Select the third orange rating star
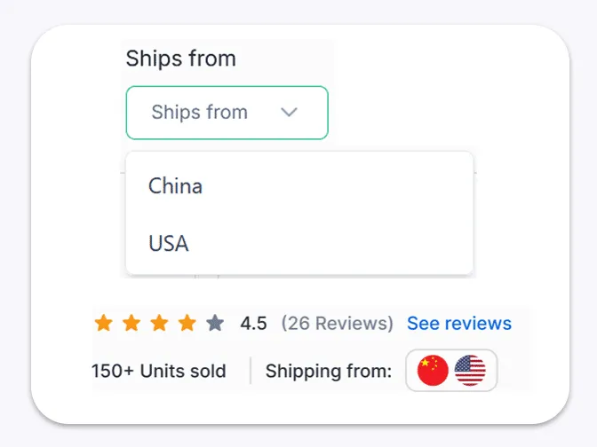The image size is (597, 447). click(159, 323)
